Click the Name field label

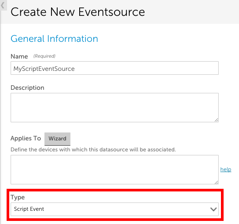coord(19,56)
